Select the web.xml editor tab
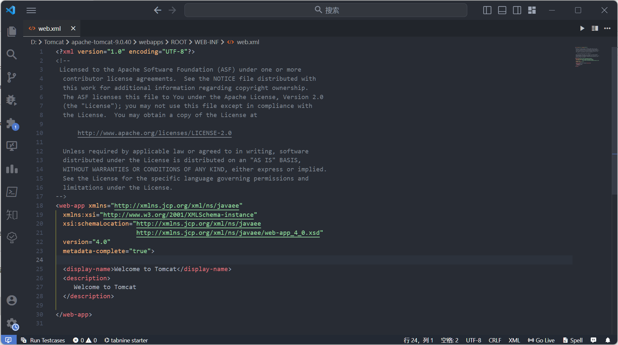The height and width of the screenshot is (345, 618). pos(49,29)
